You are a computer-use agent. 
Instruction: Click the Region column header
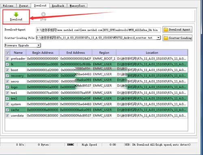(104, 53)
